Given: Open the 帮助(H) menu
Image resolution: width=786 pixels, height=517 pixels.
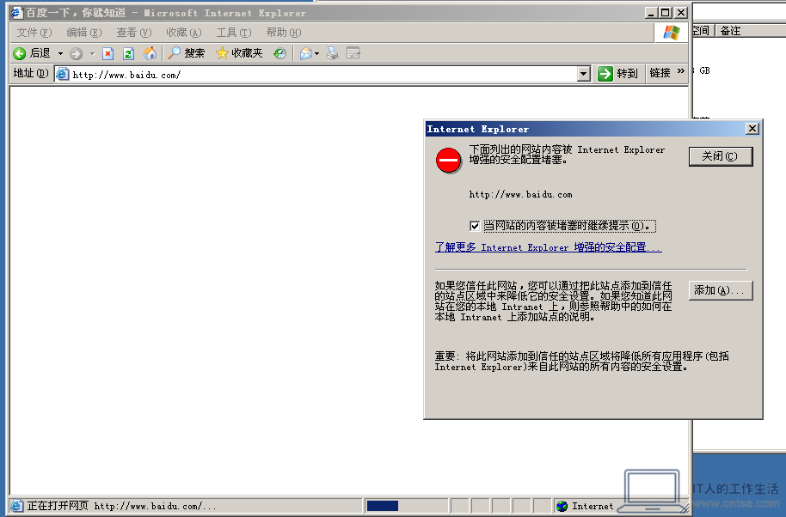Looking at the screenshot, I should (x=284, y=33).
